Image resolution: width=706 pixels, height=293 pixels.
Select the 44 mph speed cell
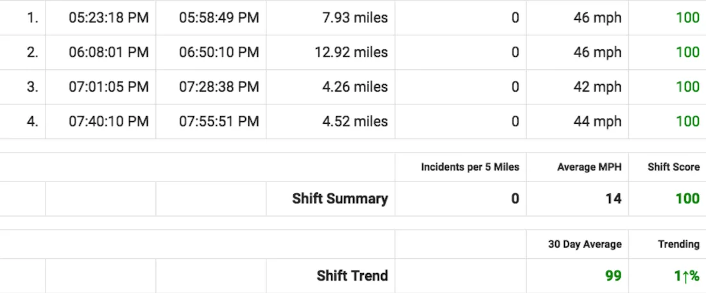[x=598, y=121]
